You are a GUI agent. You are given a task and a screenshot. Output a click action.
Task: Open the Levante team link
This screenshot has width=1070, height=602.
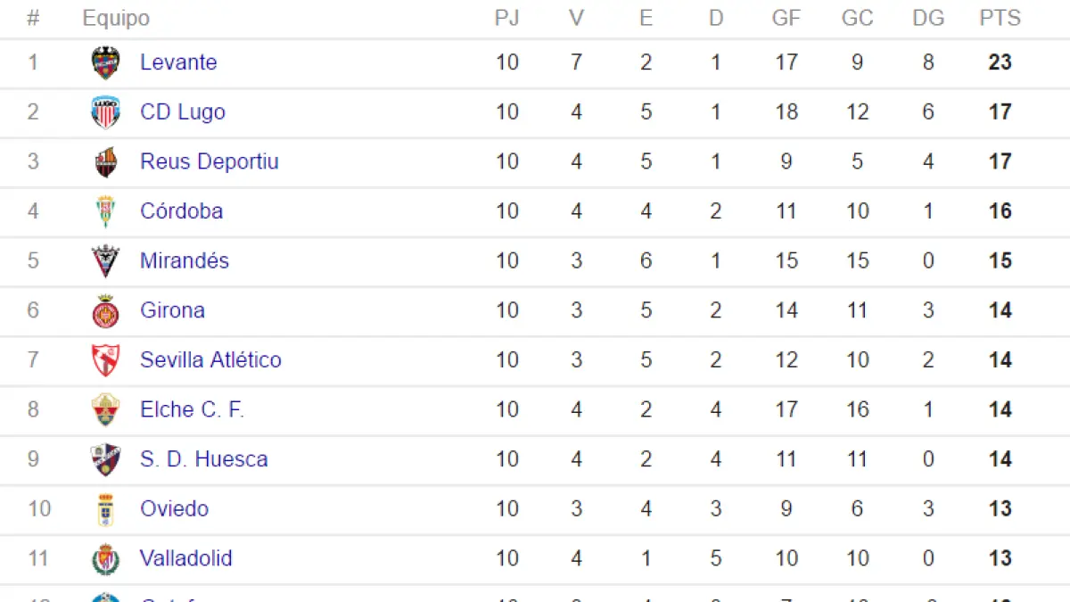(x=178, y=62)
